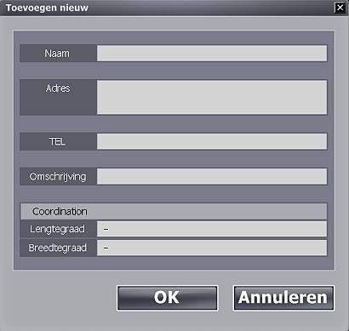The width and height of the screenshot is (349, 331).
Task: Confirm the new entry with OK
Action: (x=167, y=298)
